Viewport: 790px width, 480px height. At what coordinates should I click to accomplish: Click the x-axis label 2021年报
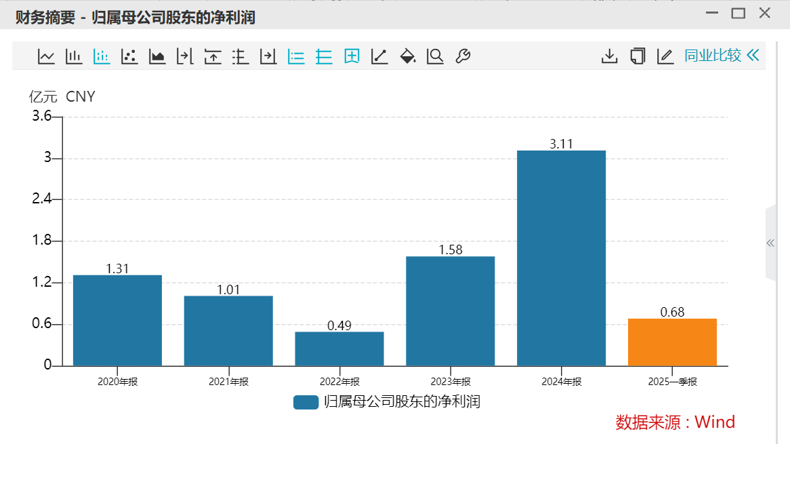tap(229, 382)
